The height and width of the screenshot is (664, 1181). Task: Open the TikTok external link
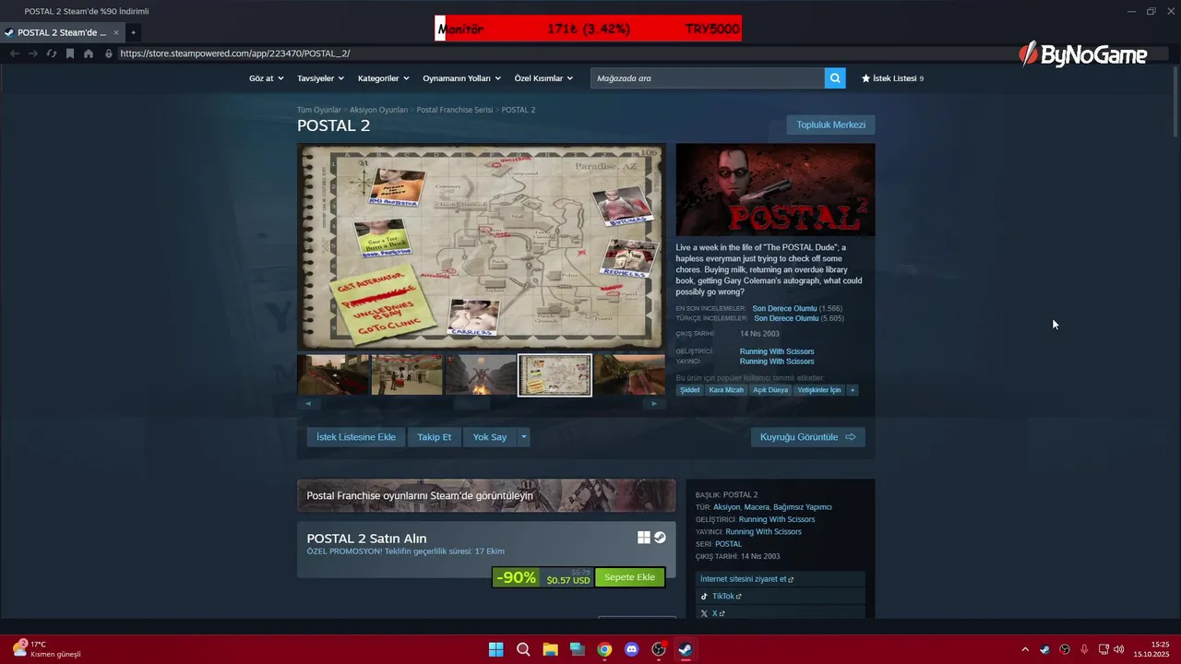tap(781, 596)
